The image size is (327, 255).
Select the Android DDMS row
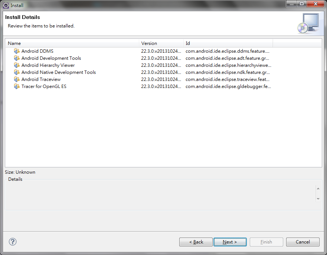tap(163, 51)
